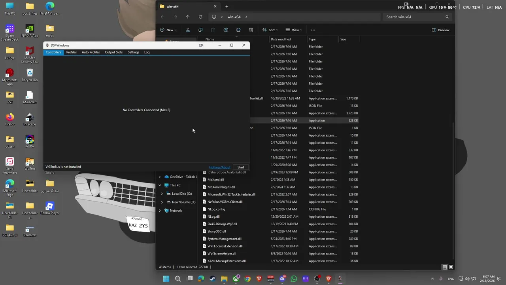
Task: Open the Sort dropdown in Explorer
Action: coord(270,30)
